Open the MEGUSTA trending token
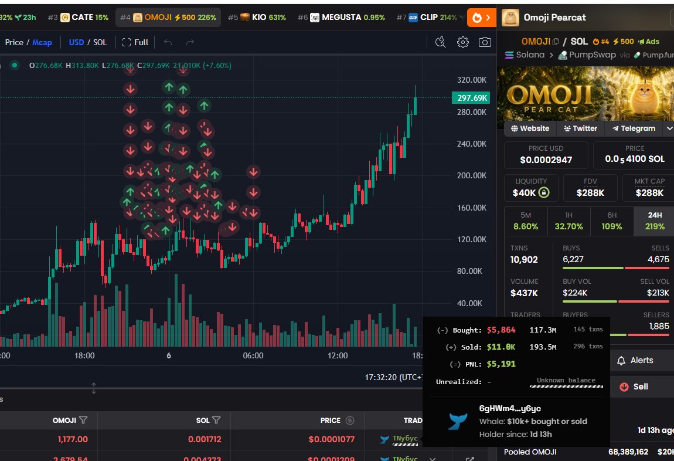This screenshot has height=461, width=674. (x=341, y=17)
